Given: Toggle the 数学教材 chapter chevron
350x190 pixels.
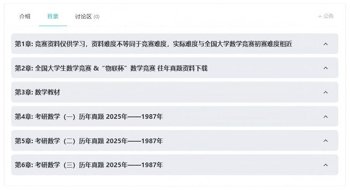Looking at the screenshot, I should coord(326,92).
